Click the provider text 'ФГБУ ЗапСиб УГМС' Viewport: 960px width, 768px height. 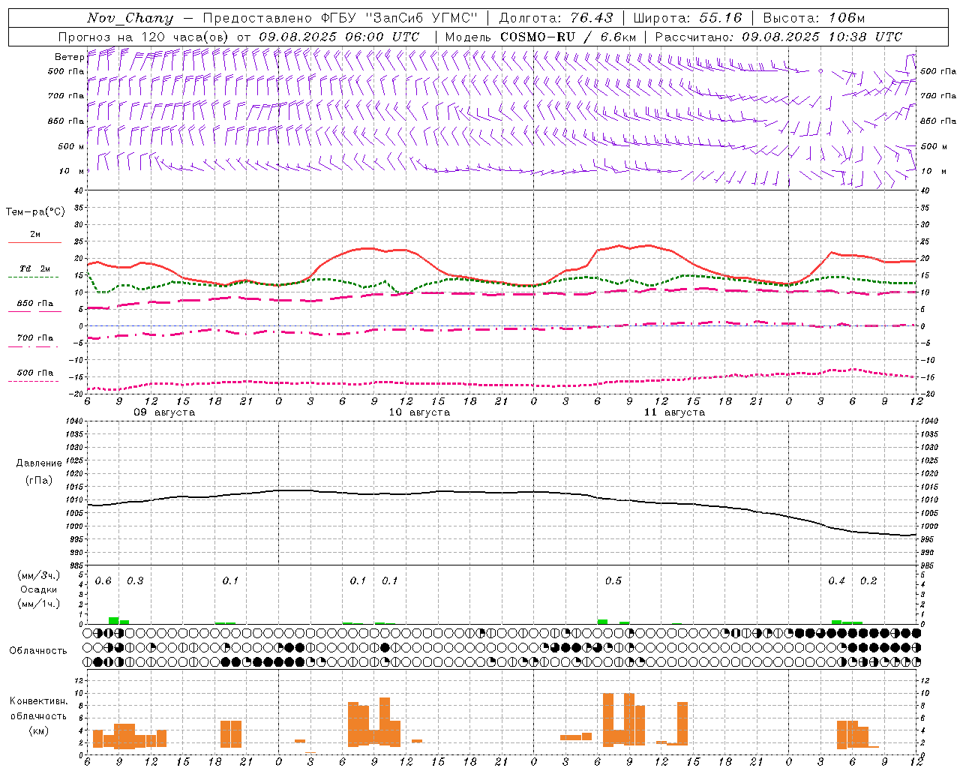pyautogui.click(x=400, y=18)
